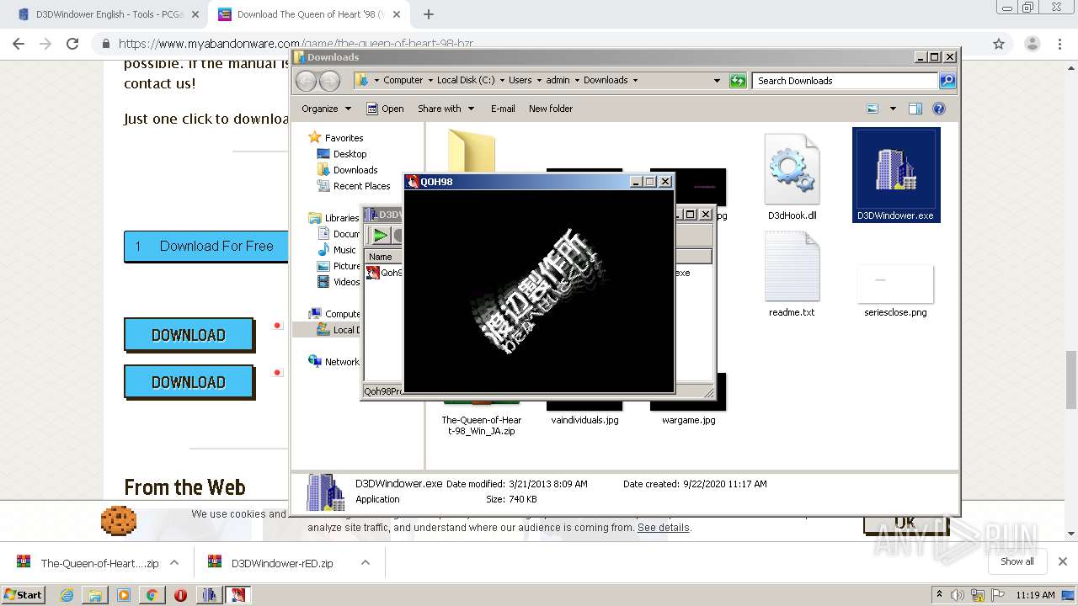Toggle the preview pane icon in Explorer

(915, 109)
